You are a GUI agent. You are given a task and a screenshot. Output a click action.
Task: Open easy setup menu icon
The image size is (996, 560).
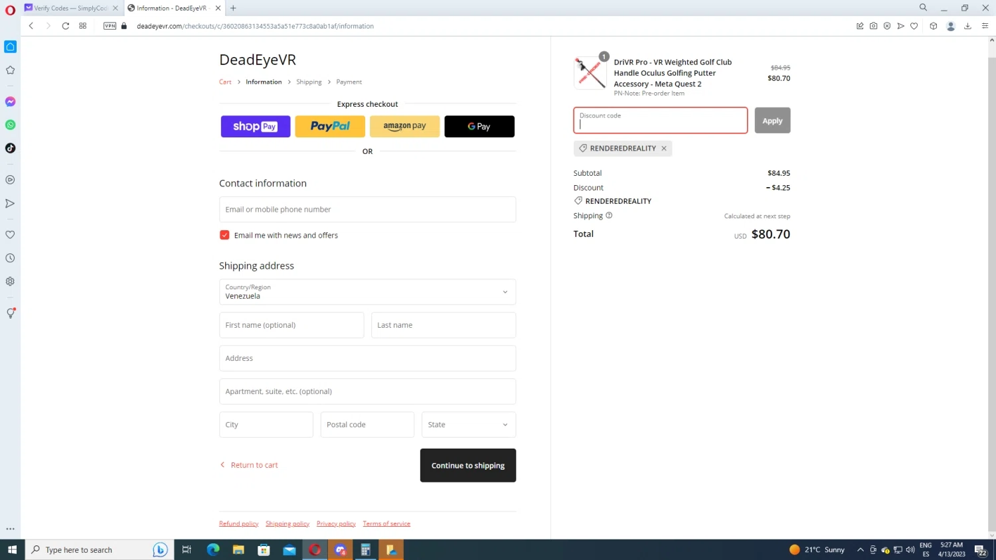[x=985, y=26]
